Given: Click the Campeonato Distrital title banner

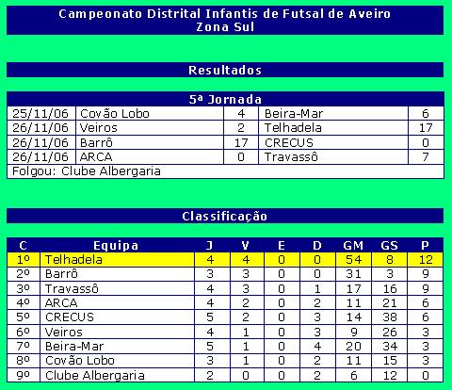Looking at the screenshot, I should 225,20.
